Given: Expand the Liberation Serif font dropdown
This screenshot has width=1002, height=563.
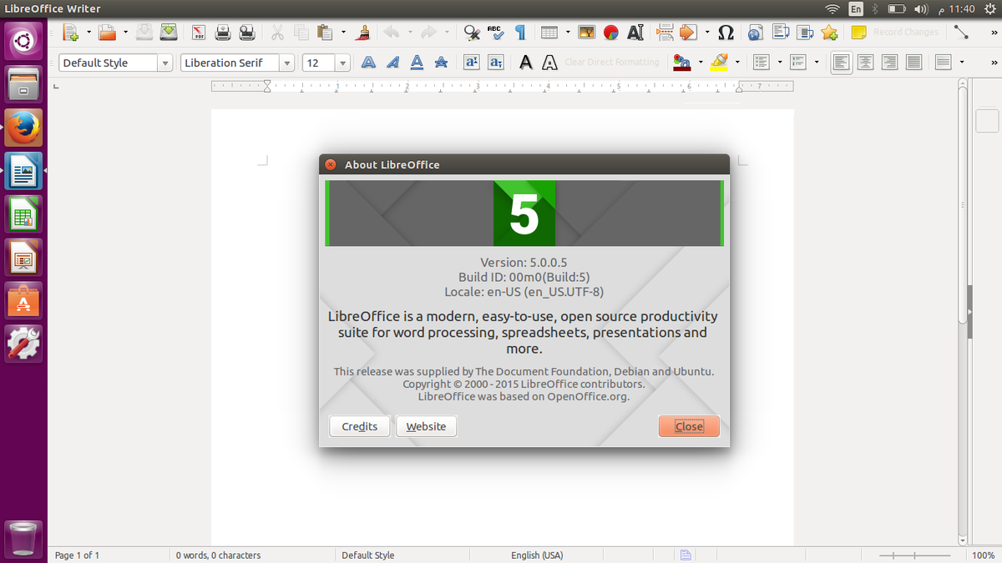Looking at the screenshot, I should pyautogui.click(x=287, y=63).
